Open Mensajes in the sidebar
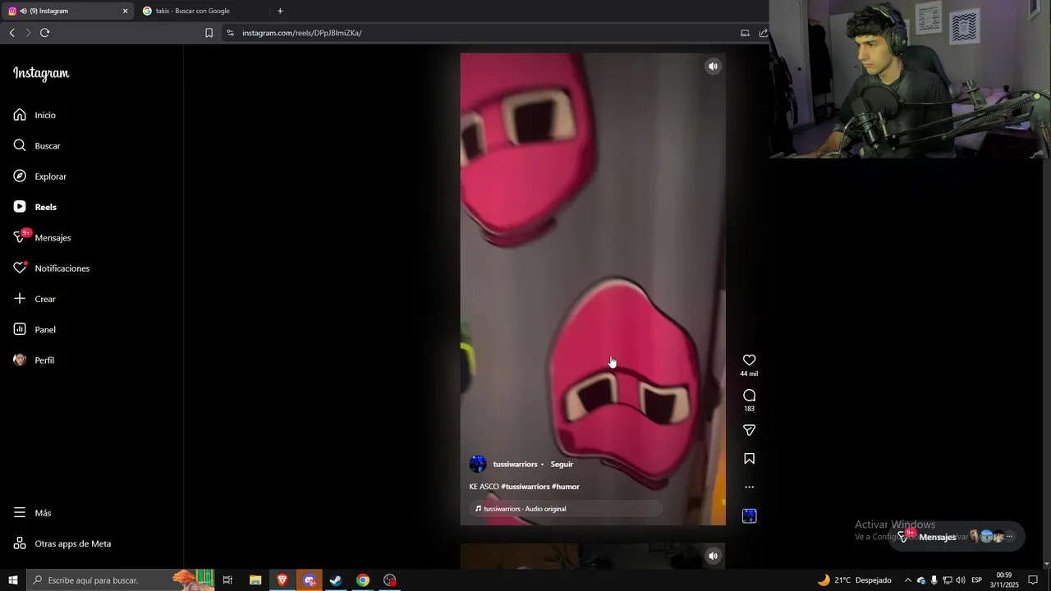The width and height of the screenshot is (1051, 591). tap(42, 237)
